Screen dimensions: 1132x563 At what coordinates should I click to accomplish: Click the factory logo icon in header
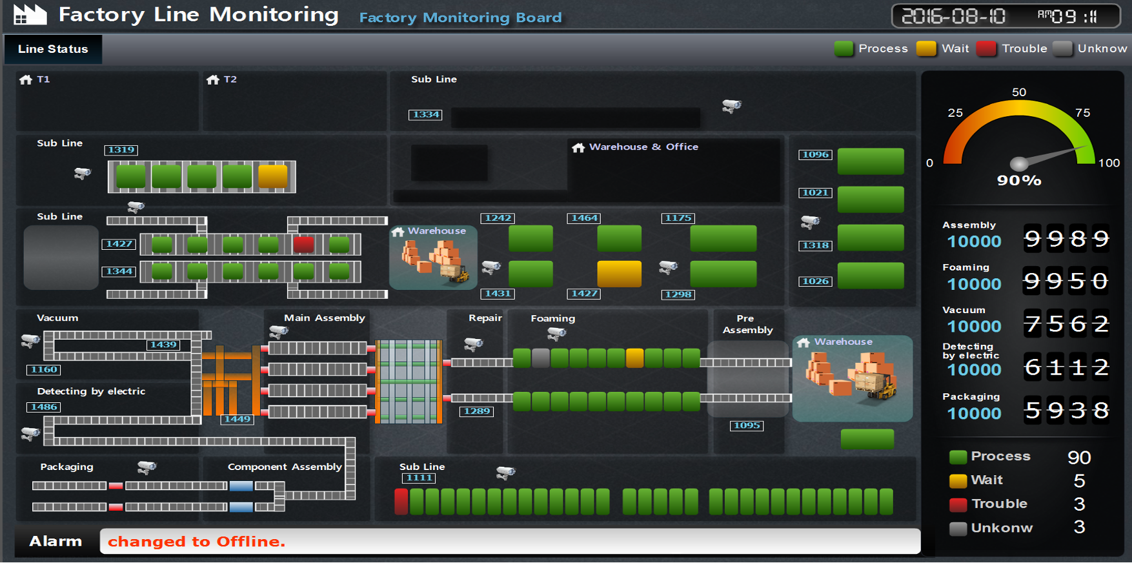click(x=30, y=14)
